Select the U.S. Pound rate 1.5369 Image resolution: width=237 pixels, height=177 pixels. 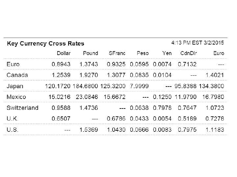[x=89, y=130]
